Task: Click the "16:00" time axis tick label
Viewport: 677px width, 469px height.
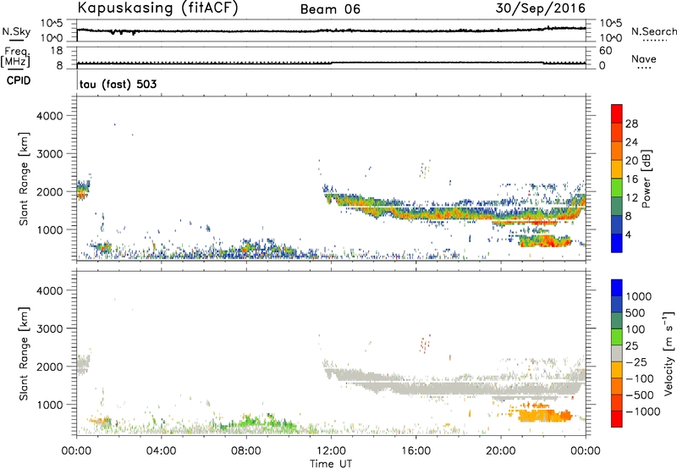Action: 416,451
